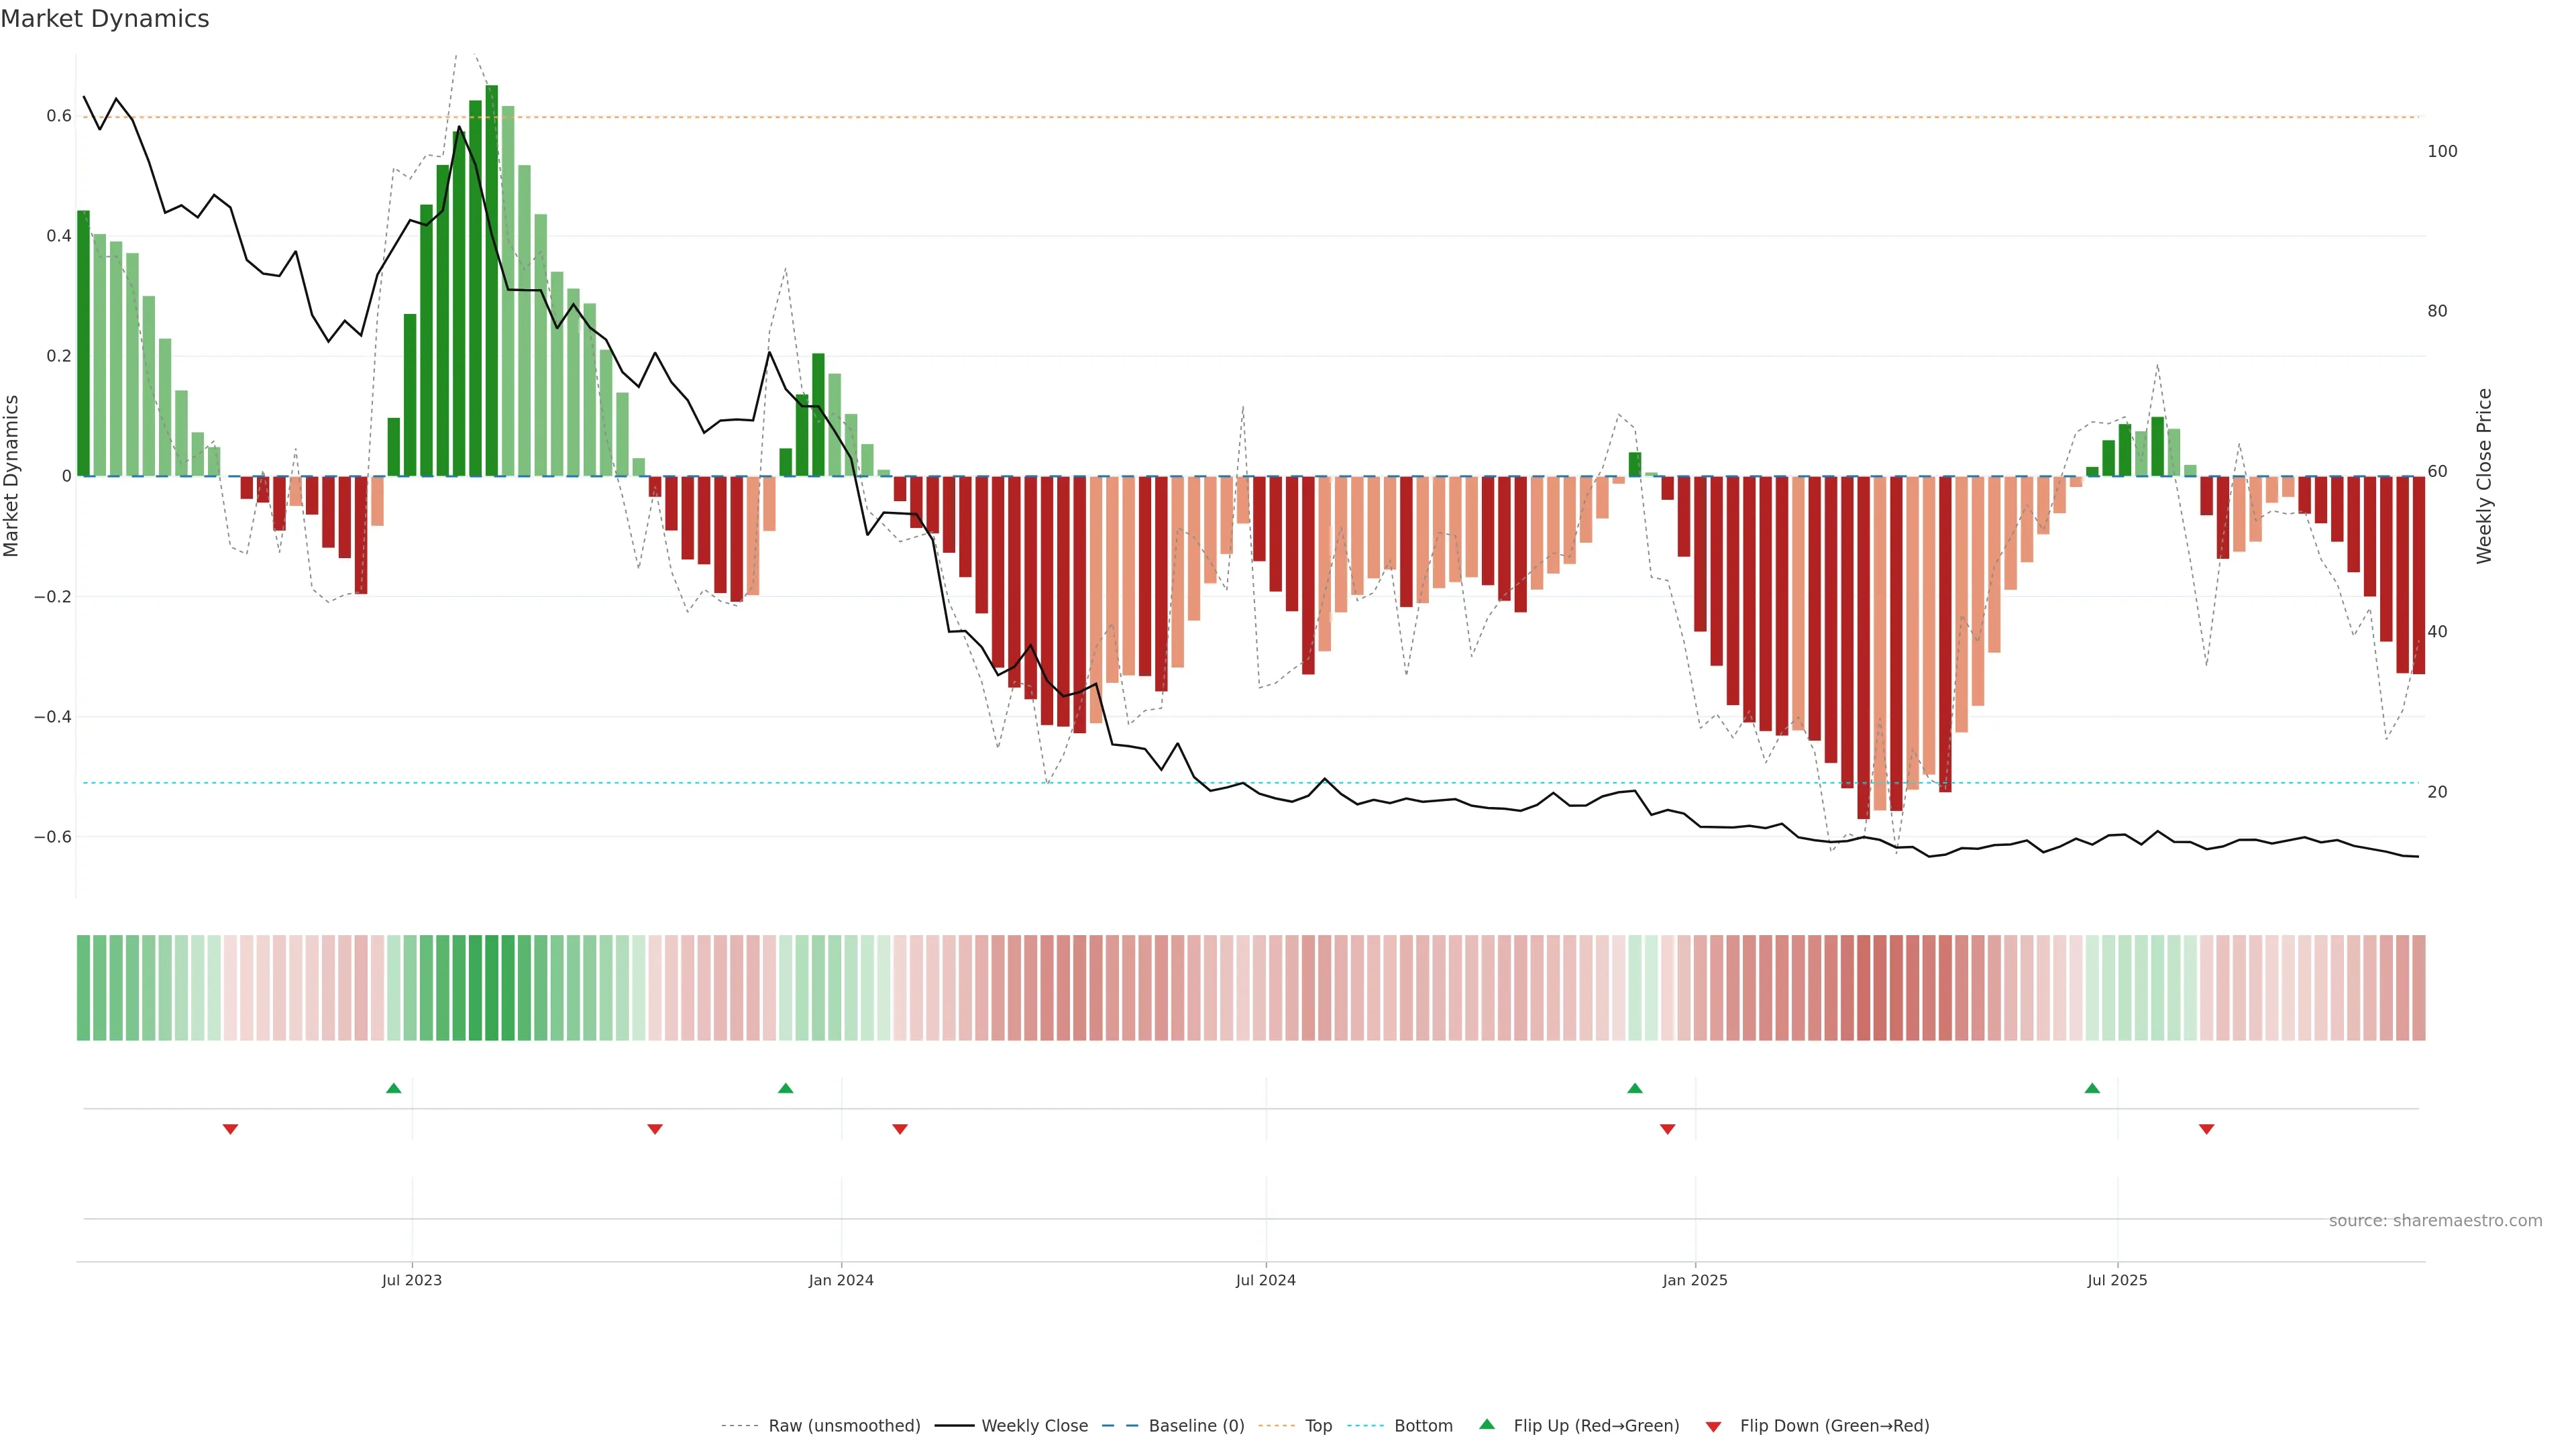Click the first red flip-down marker on left

coord(230,1129)
